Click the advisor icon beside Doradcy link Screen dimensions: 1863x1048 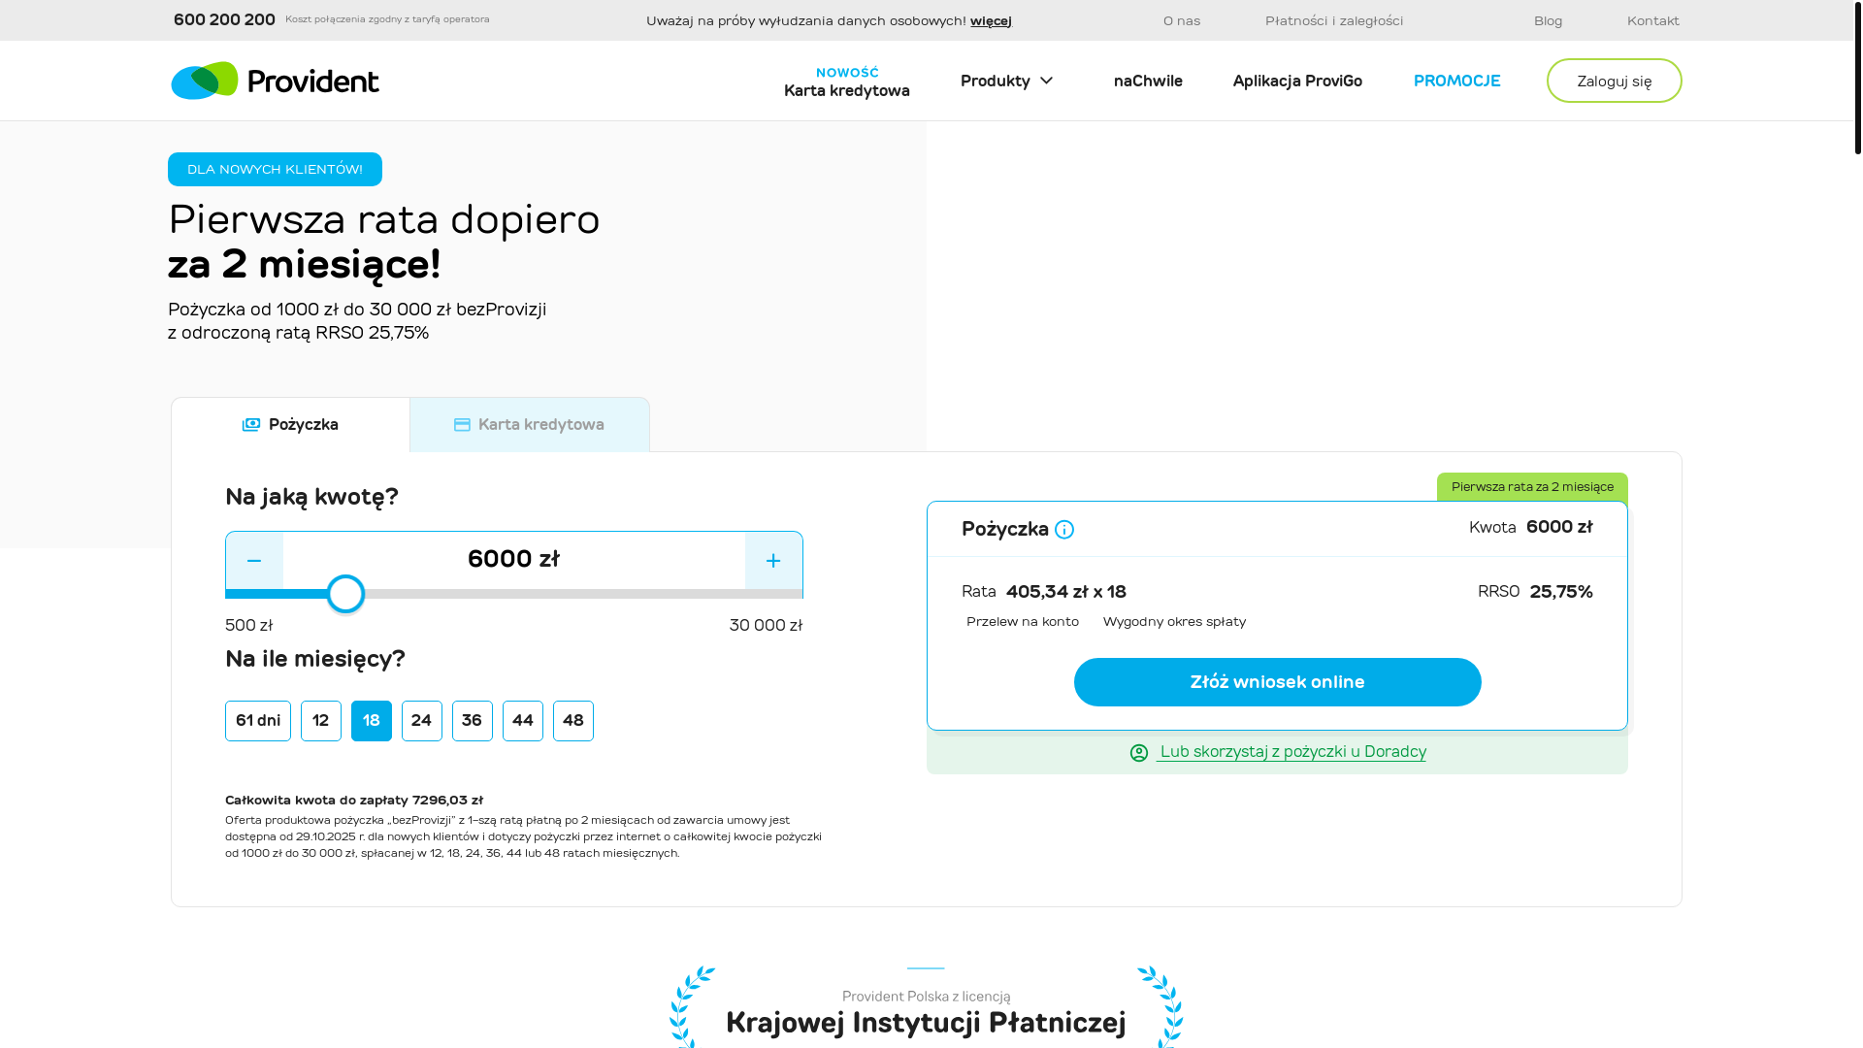1139,753
